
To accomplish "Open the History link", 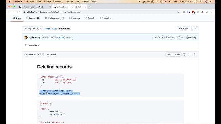I will (191, 37).
